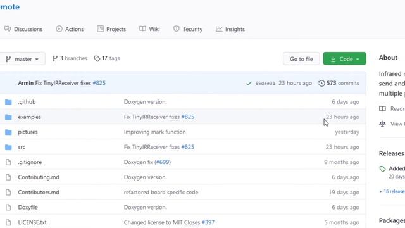Open the Actions tab
The width and height of the screenshot is (405, 228).
(70, 29)
